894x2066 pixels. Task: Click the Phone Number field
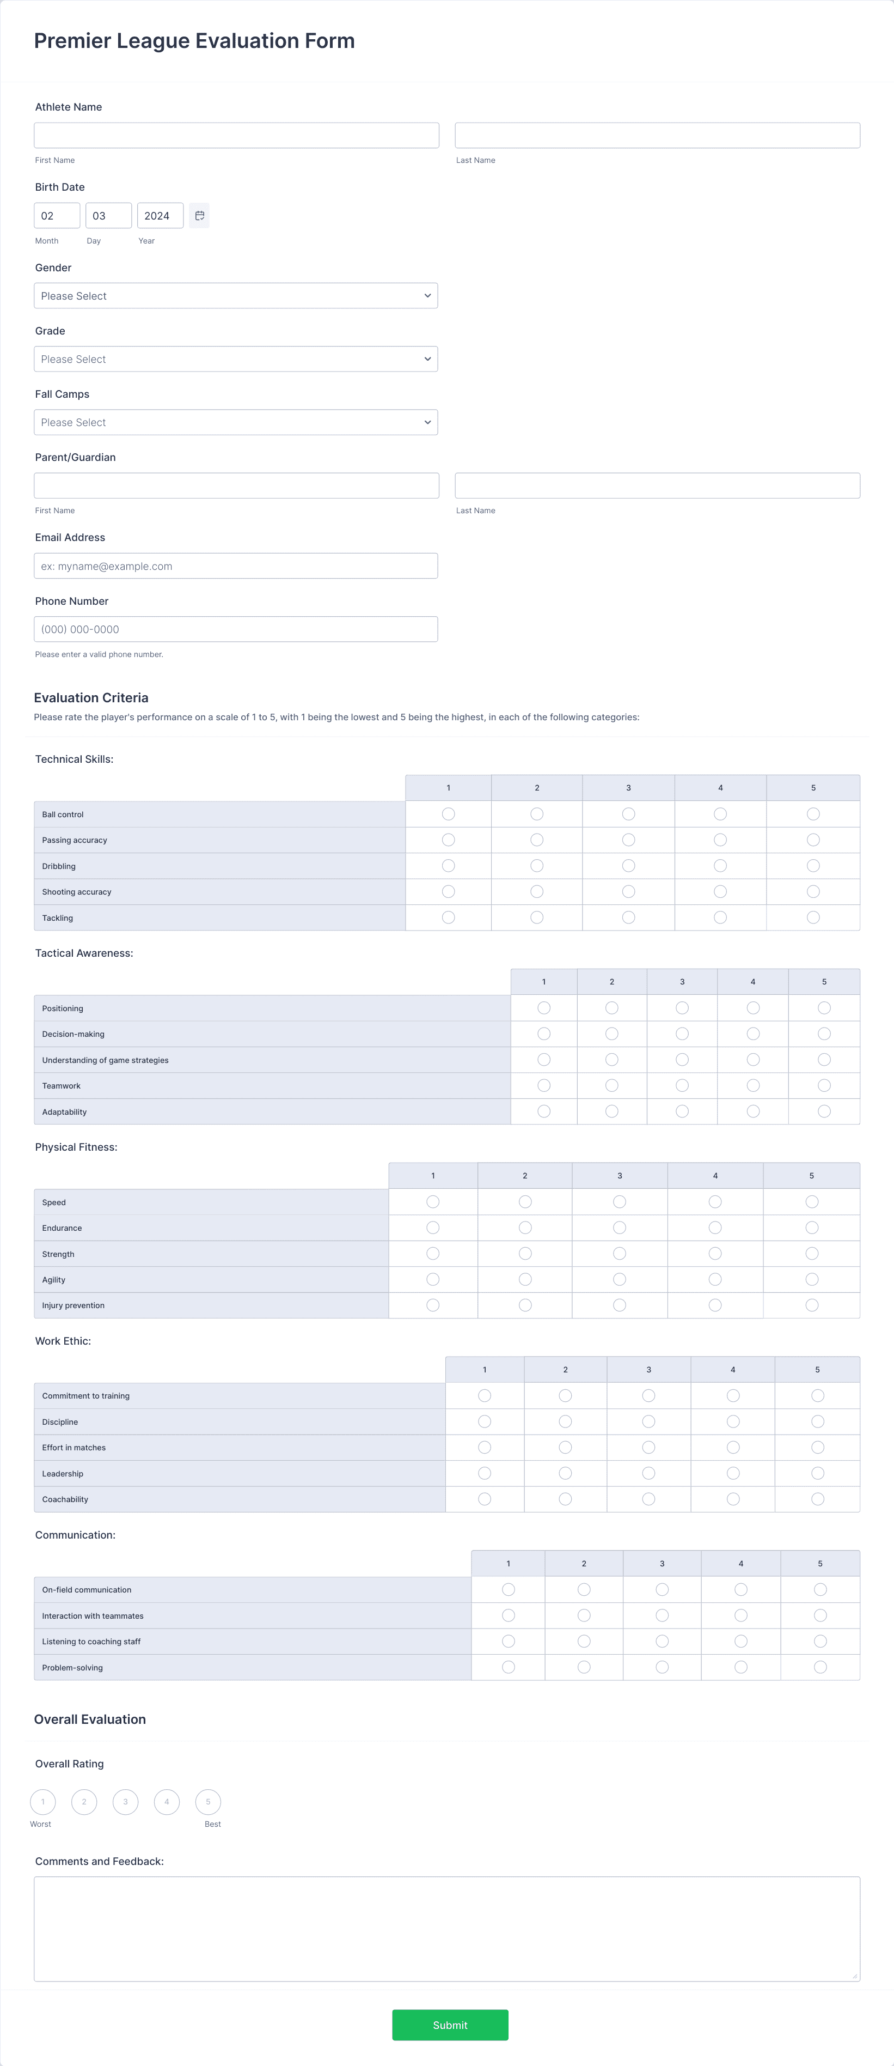(236, 630)
